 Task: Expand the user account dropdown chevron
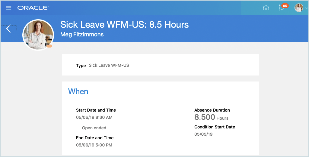306,8
